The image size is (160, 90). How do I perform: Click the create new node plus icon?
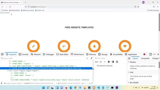(87, 58)
